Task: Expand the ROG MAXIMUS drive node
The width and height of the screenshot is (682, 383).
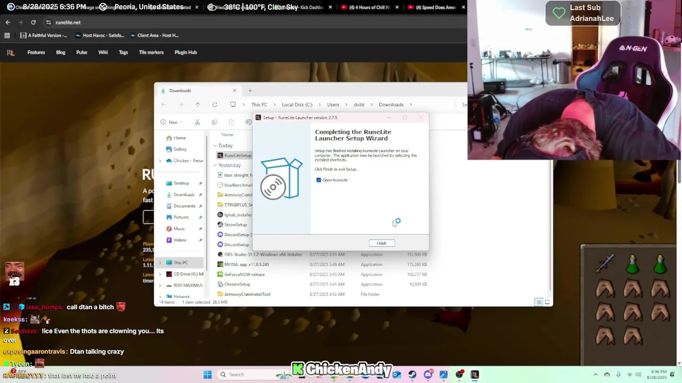Action: [160, 285]
